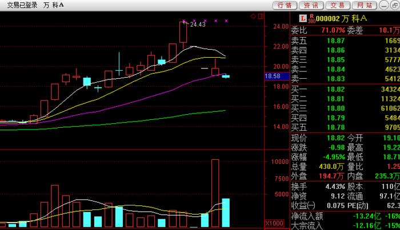This screenshot has height=230, width=400.
Task: Select the latest cyan volume bar
Action: (226, 213)
